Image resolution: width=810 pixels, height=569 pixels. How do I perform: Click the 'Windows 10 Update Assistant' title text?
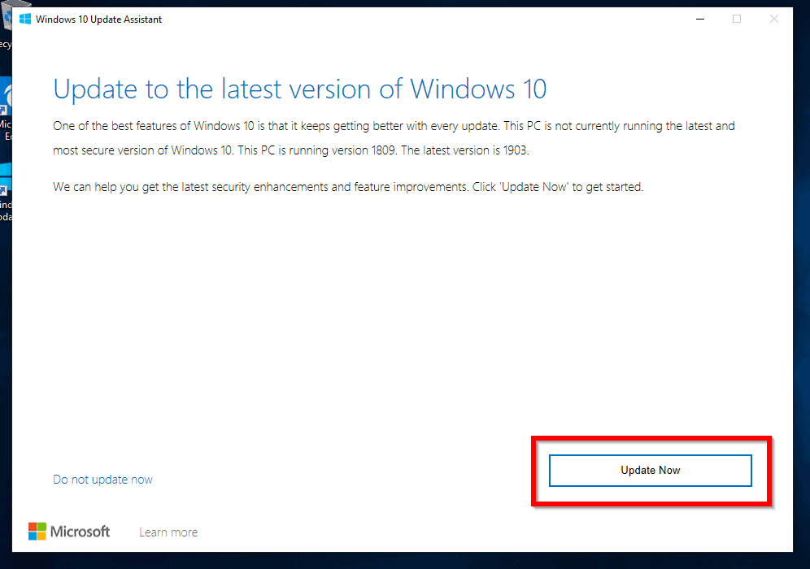pyautogui.click(x=98, y=20)
